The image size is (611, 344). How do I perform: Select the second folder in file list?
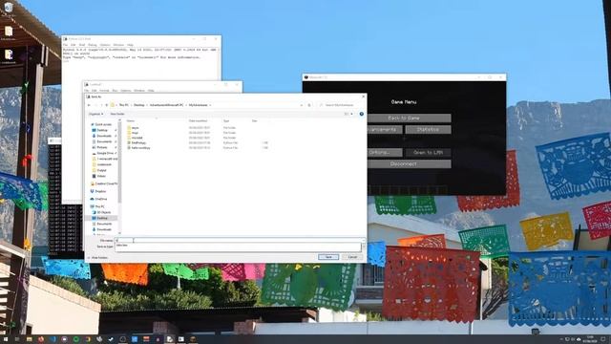pos(135,133)
